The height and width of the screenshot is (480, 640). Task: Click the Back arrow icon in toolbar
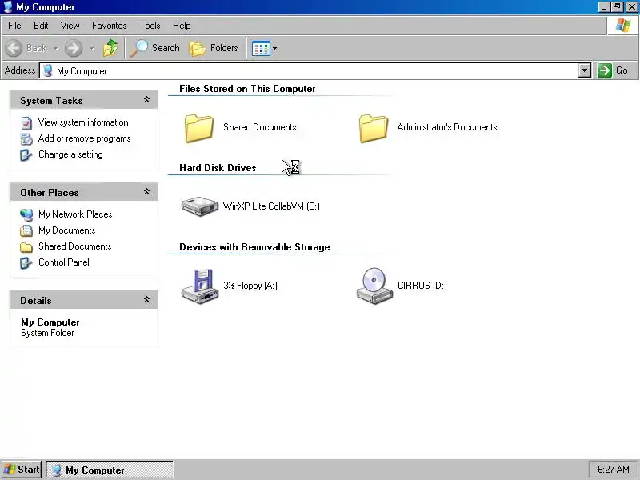tap(14, 48)
